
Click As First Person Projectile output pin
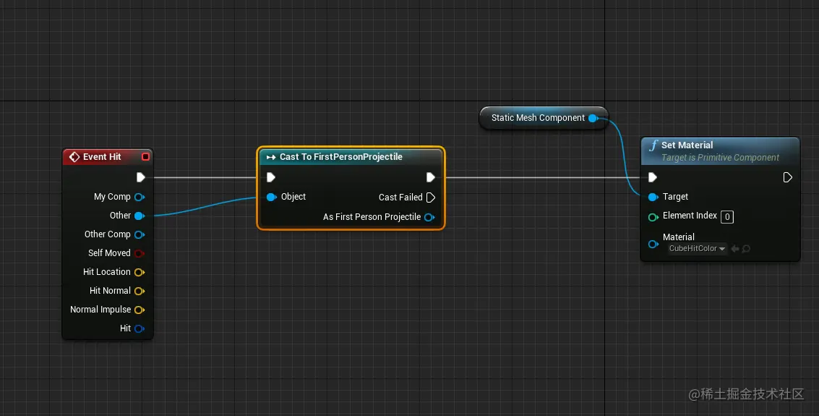click(x=429, y=218)
